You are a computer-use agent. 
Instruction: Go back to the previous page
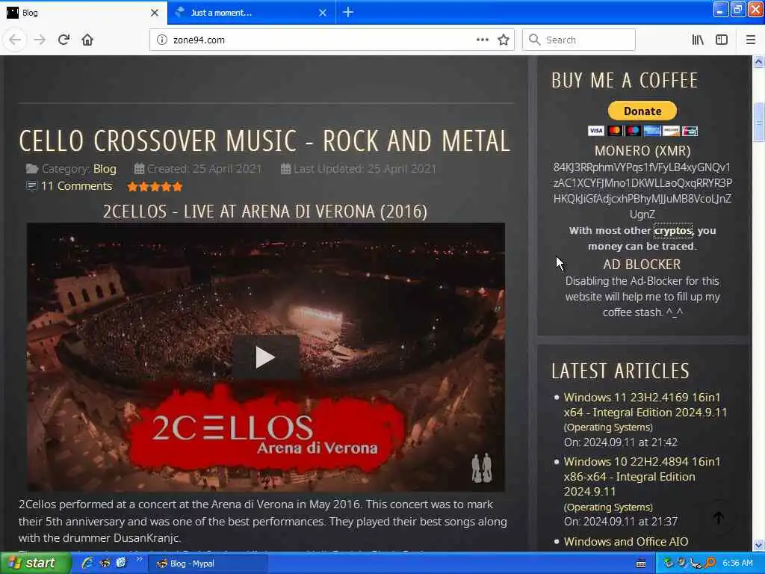(x=15, y=40)
